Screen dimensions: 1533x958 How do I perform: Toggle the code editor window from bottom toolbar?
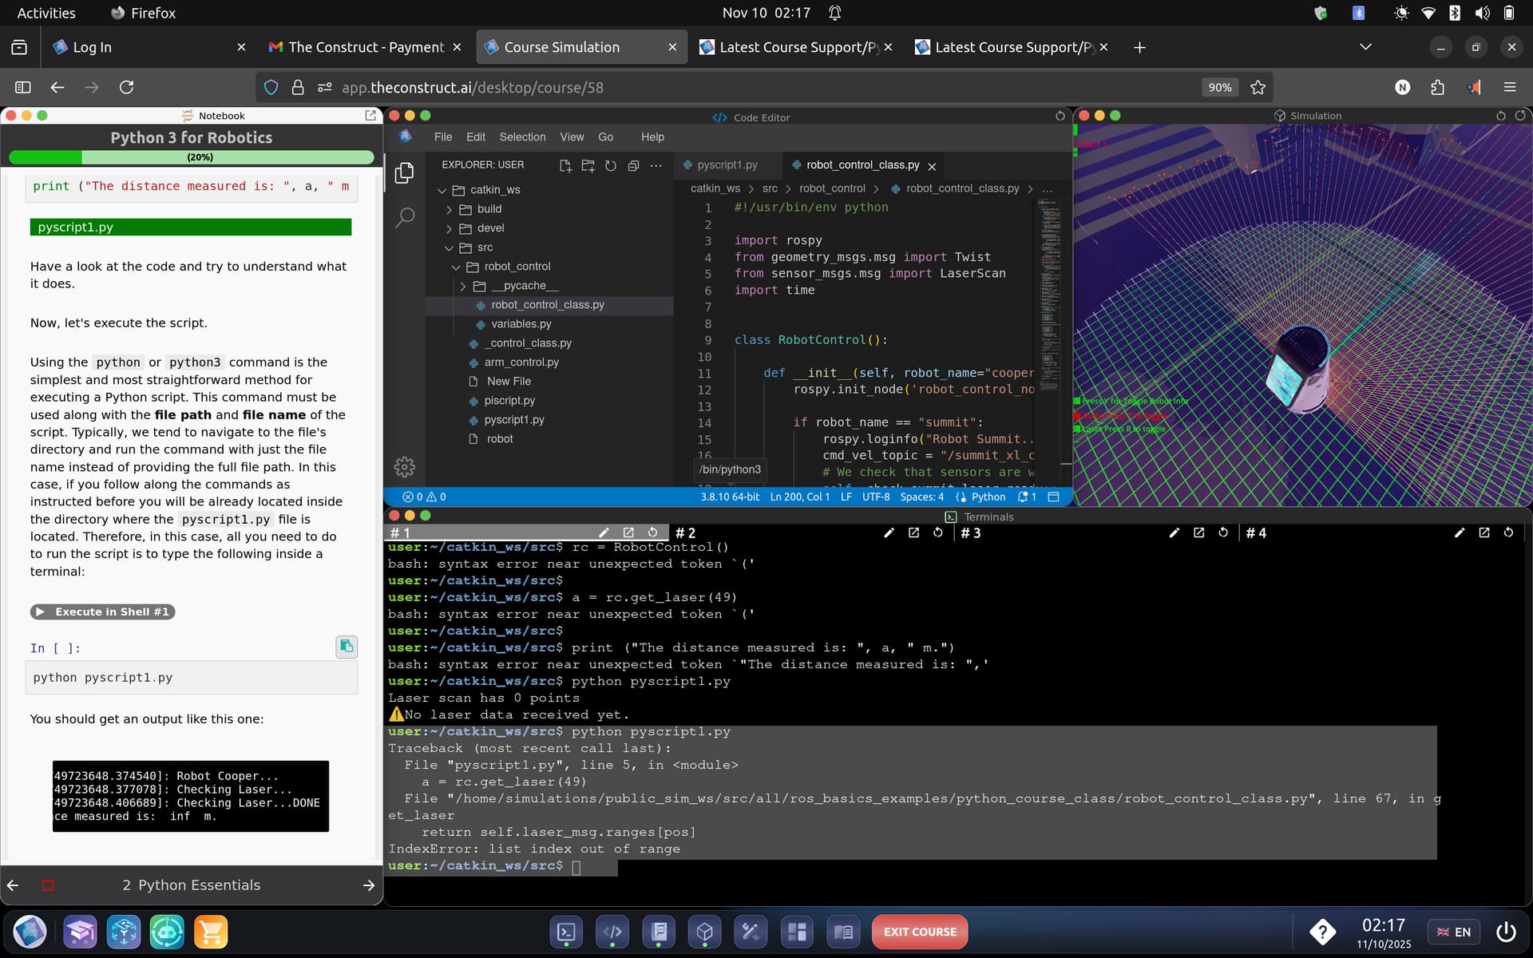(x=612, y=932)
